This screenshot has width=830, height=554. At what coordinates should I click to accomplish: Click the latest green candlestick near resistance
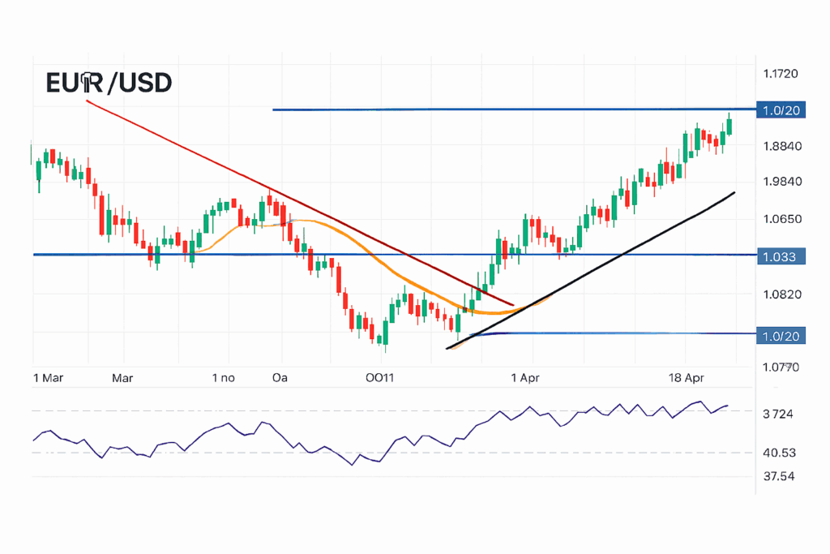(729, 127)
